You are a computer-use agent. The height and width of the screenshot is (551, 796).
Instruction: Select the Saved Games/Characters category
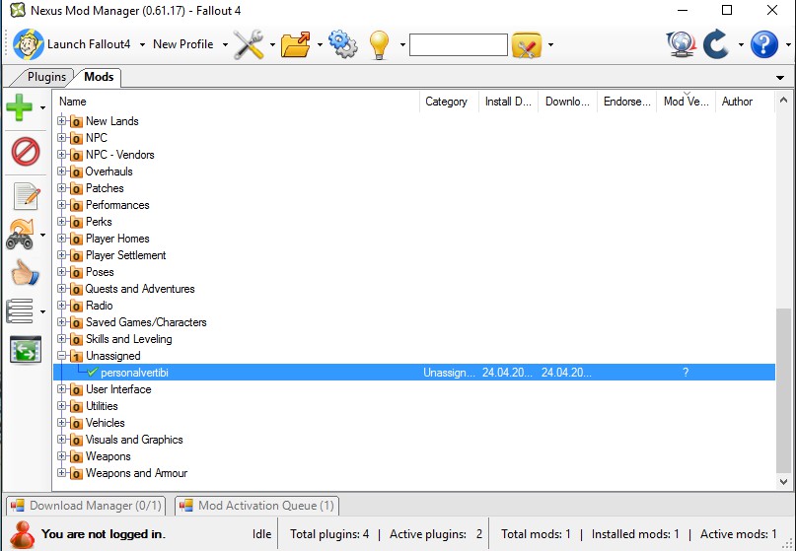click(146, 322)
